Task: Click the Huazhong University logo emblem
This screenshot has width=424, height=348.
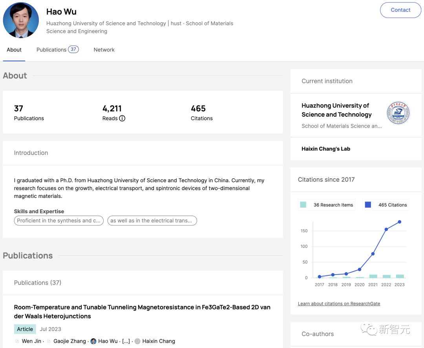Action: [398, 113]
